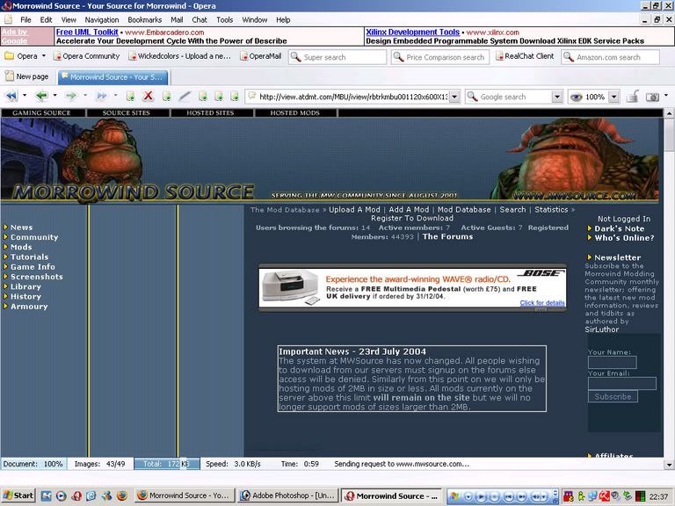Screen dimensions: 675x506
Task: Switch to the Adobe Photoshop taskbar window
Action: (x=288, y=495)
